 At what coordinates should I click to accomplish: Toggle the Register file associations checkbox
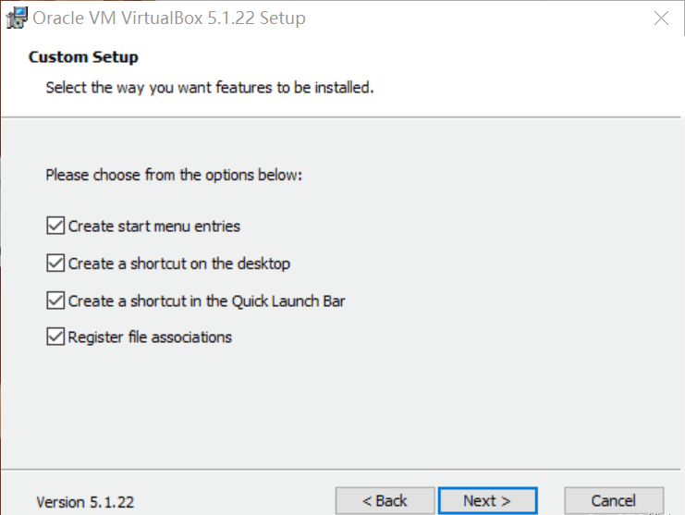pyautogui.click(x=55, y=337)
